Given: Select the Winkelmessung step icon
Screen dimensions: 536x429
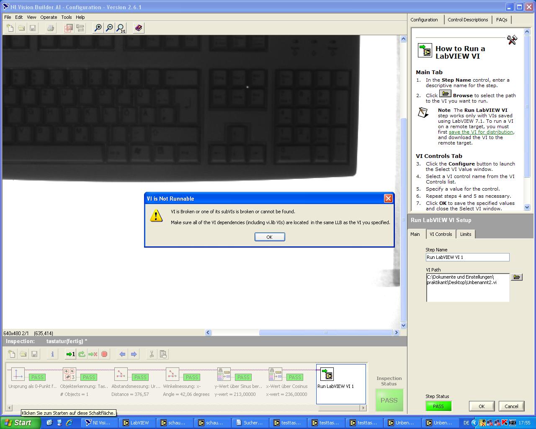Looking at the screenshot, I should click(172, 374).
